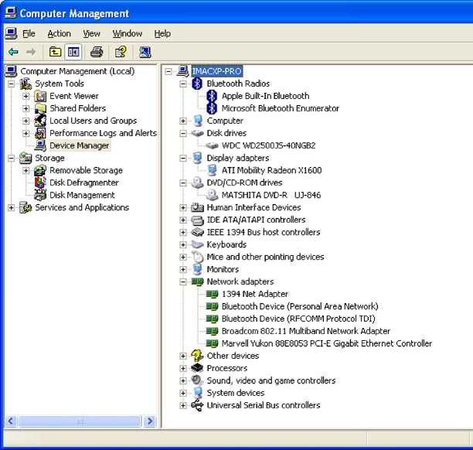Click the Disk Management icon
Screen dimensions: 473x450
(40, 195)
